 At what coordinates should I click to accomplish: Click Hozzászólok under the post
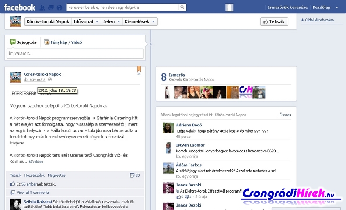tap(35, 175)
